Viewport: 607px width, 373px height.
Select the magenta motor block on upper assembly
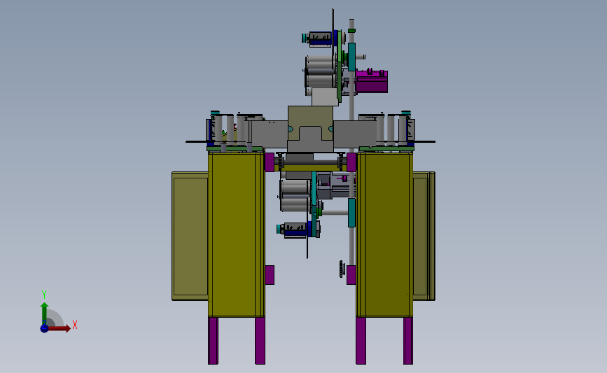pyautogui.click(x=372, y=81)
